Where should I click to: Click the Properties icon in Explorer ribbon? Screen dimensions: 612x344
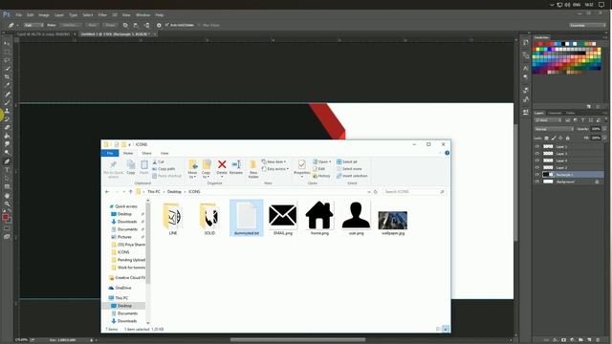pos(302,164)
